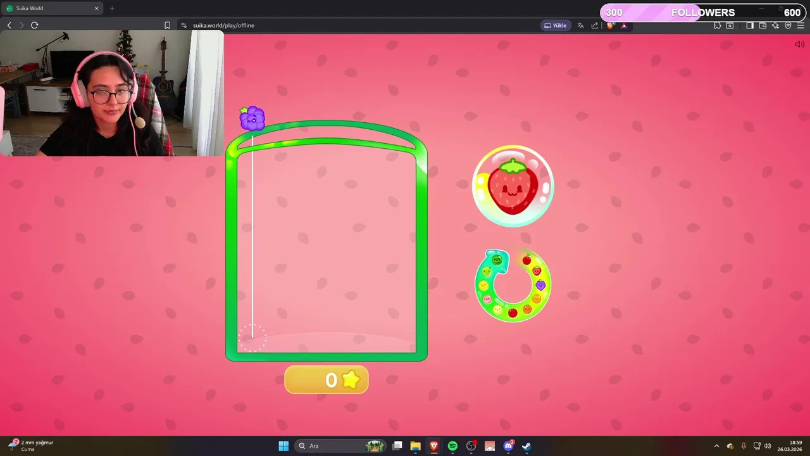Screen dimensions: 810x456
Task: Open Spotify from the taskbar
Action: pyautogui.click(x=452, y=446)
